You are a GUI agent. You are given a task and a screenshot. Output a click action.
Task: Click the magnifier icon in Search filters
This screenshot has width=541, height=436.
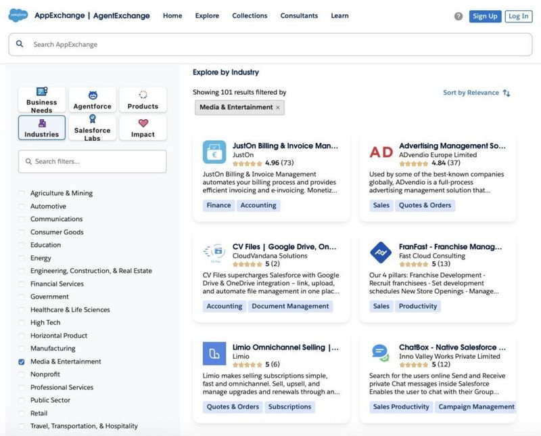(28, 161)
